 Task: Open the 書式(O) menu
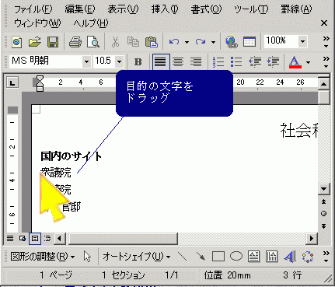pos(206,9)
